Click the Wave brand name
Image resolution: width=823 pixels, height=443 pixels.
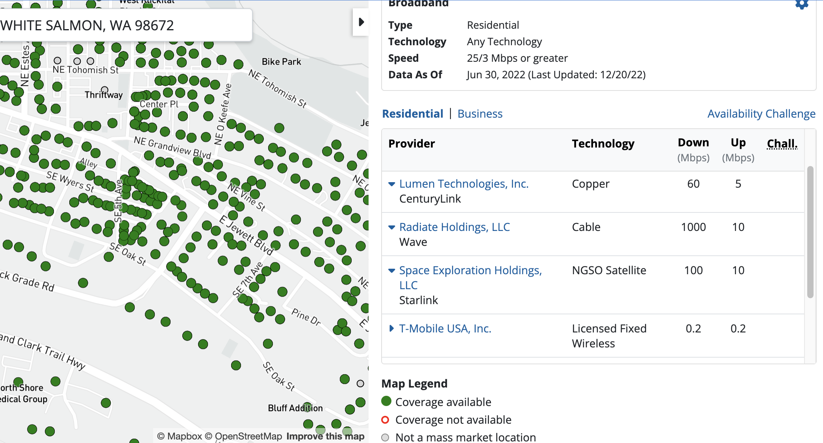pos(413,242)
